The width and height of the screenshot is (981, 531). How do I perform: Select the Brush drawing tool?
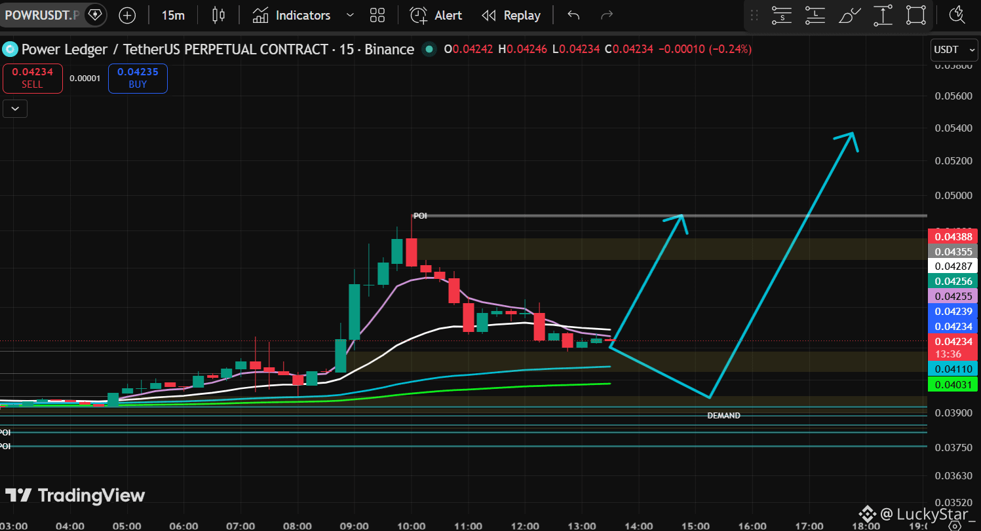[849, 15]
